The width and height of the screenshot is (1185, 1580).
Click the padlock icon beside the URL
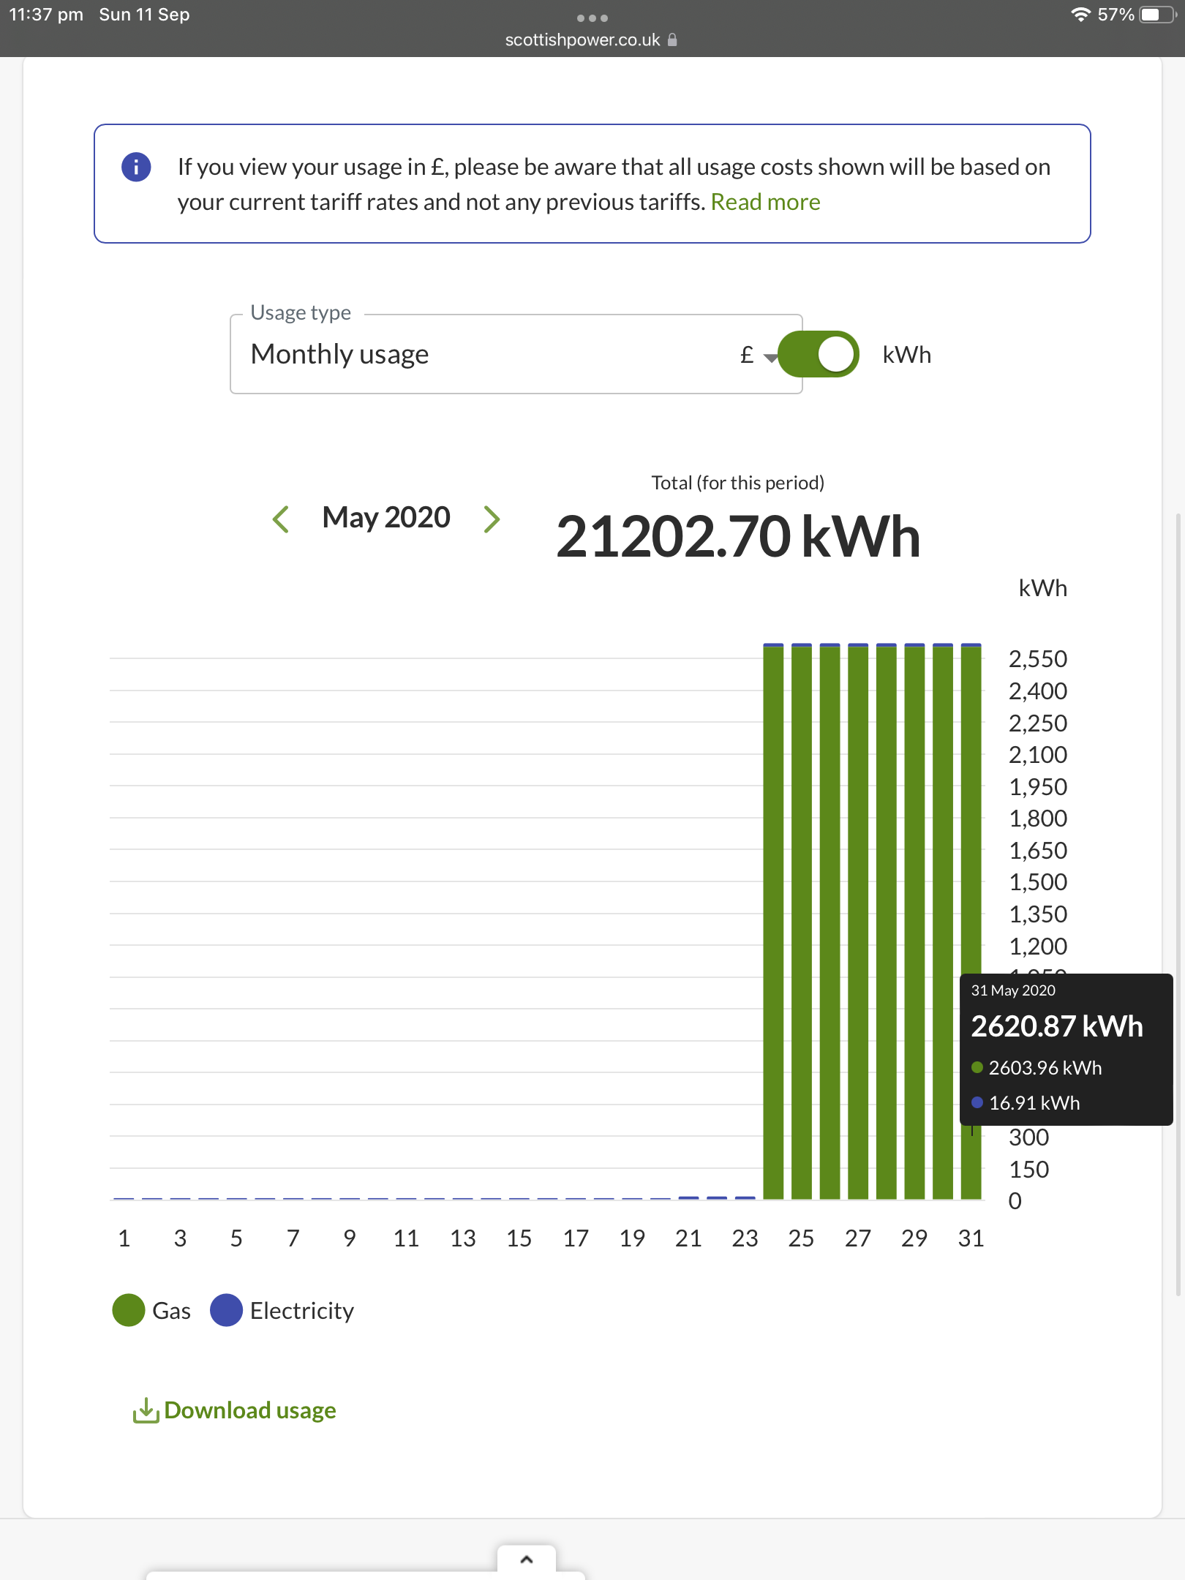672,39
